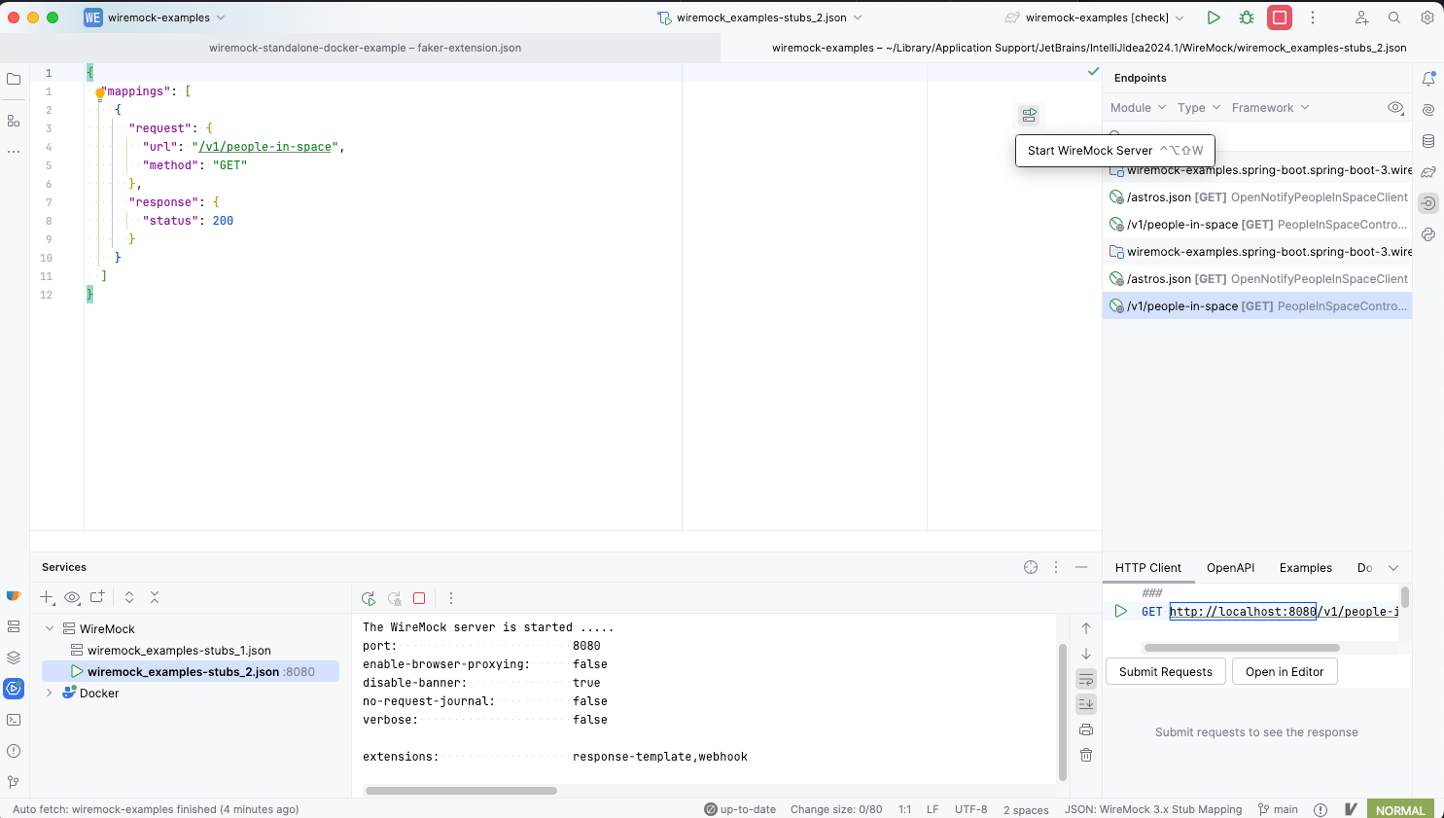Open the Problems tool window icon

coord(14,751)
